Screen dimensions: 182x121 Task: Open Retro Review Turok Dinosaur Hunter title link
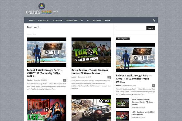tap(90, 72)
